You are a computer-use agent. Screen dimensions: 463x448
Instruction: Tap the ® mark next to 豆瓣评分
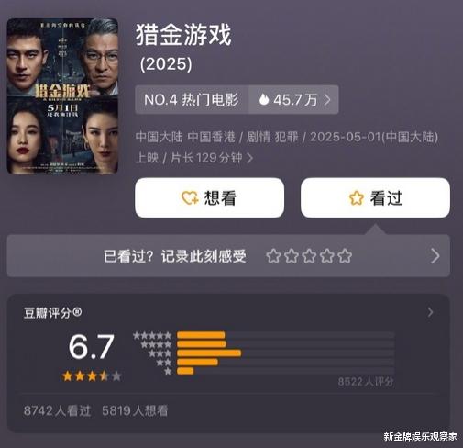pos(77,312)
